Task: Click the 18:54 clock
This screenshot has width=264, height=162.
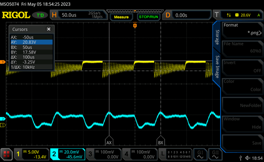Action: [257, 158]
